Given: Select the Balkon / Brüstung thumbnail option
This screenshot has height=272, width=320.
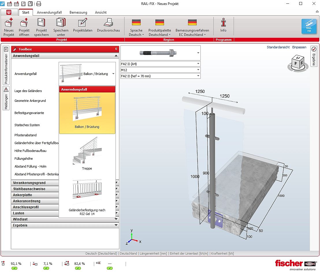Looking at the screenshot, I should [87, 113].
